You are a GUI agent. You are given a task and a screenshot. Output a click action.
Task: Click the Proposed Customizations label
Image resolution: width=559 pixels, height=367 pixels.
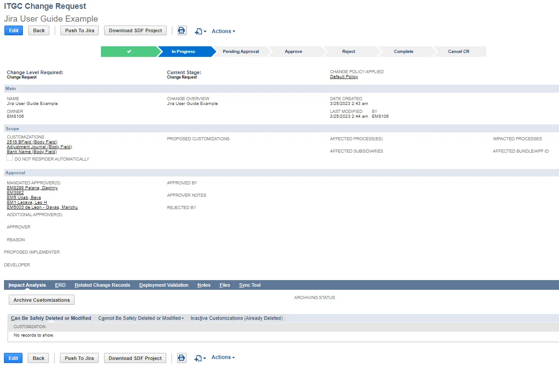(x=198, y=139)
